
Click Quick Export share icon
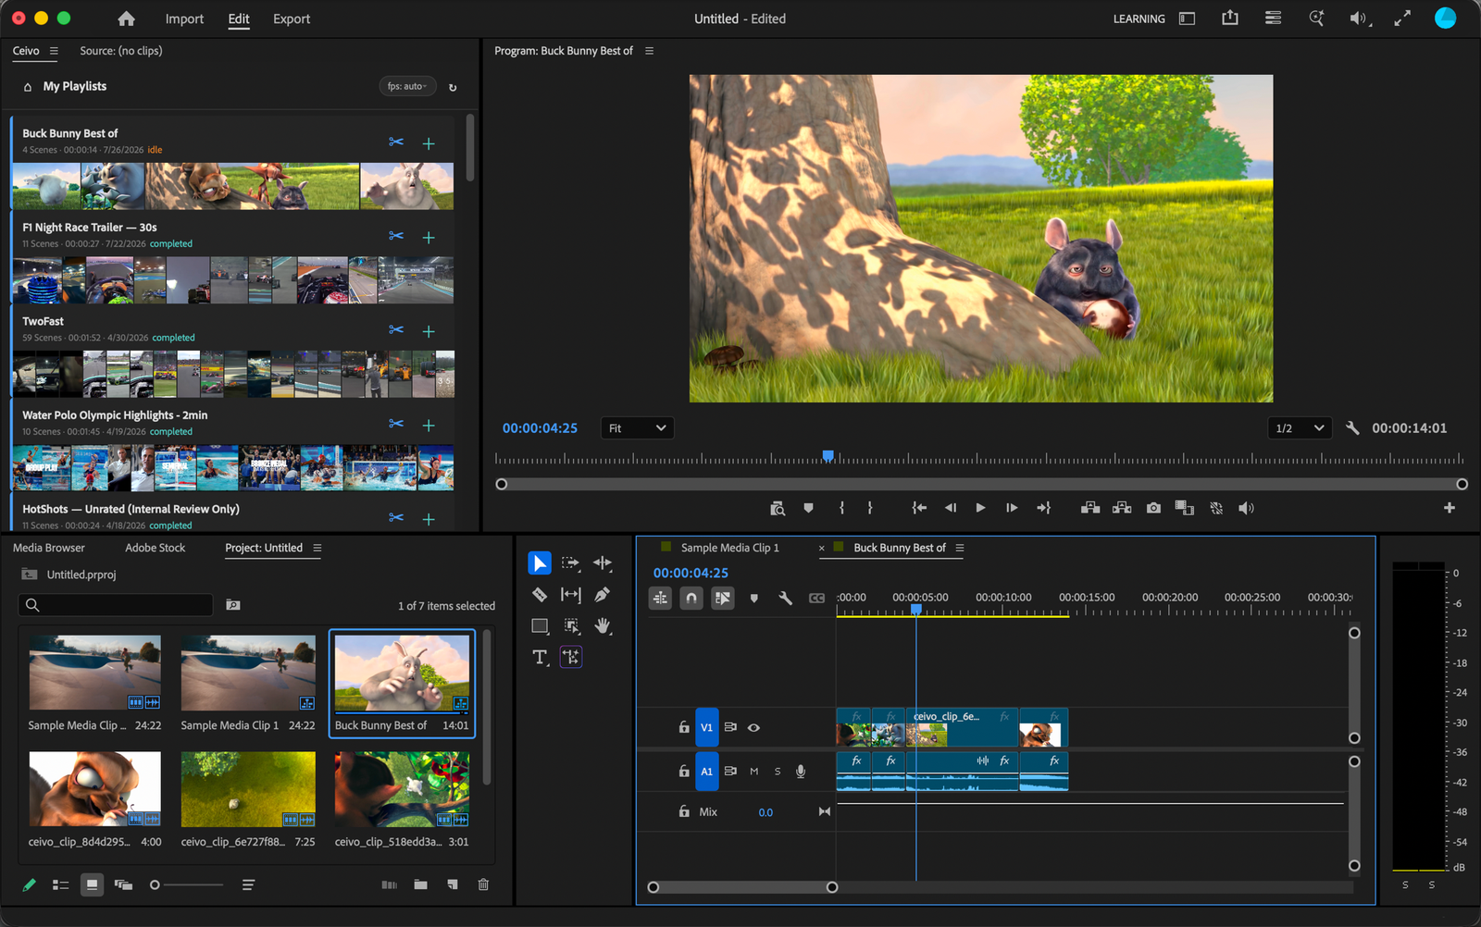pos(1230,18)
